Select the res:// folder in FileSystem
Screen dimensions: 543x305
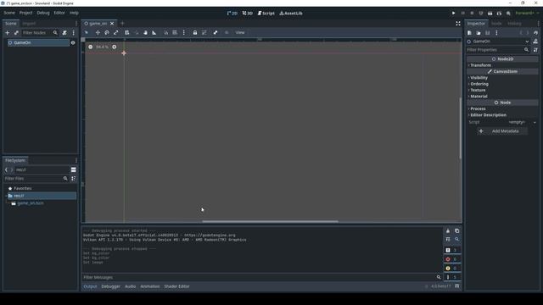click(x=42, y=196)
